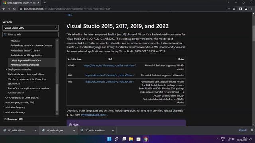Open options arrow for VC_redist.x86.exe
The width and height of the screenshot is (255, 143).
74,131
